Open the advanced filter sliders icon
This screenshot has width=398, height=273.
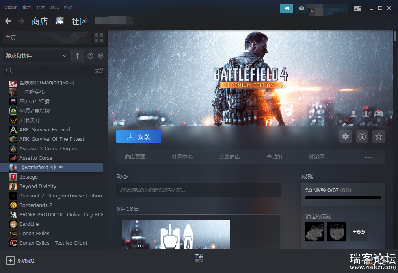[99, 71]
